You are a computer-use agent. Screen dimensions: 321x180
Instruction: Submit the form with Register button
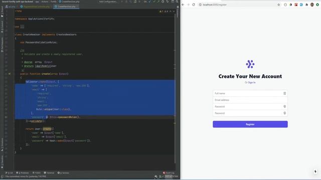250,124
